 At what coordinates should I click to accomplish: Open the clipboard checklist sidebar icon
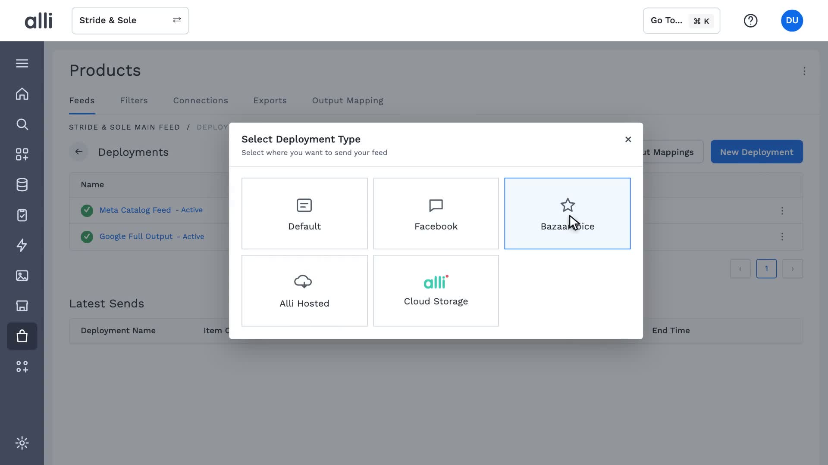pyautogui.click(x=22, y=215)
